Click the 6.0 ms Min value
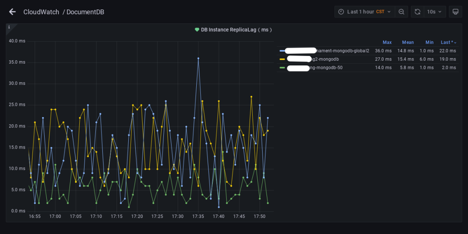 tap(427, 59)
